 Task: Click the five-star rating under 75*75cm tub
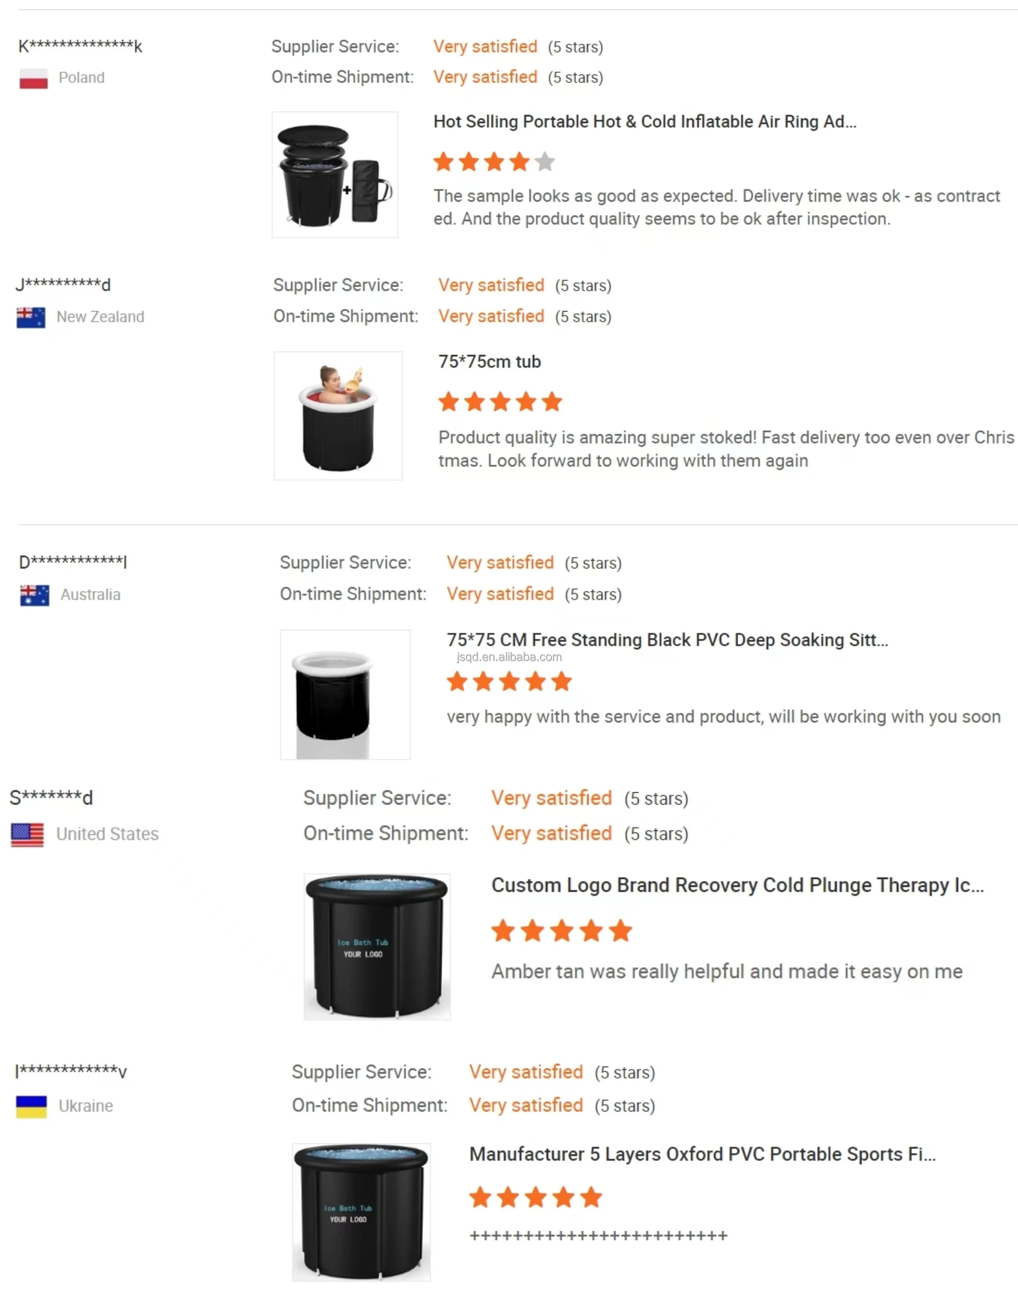(500, 402)
